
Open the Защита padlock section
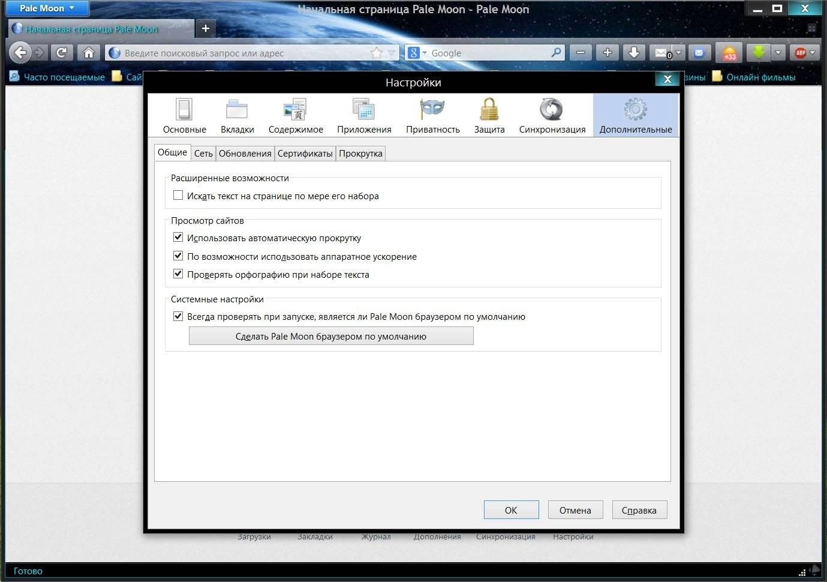[489, 115]
